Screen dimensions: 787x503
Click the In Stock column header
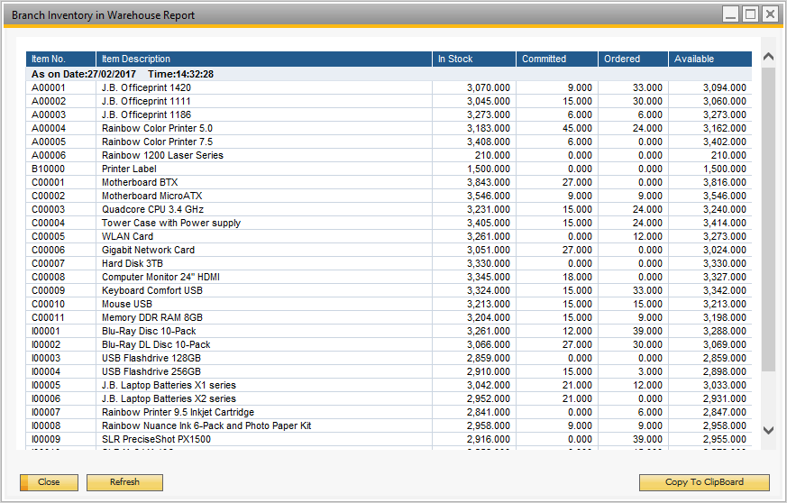474,59
